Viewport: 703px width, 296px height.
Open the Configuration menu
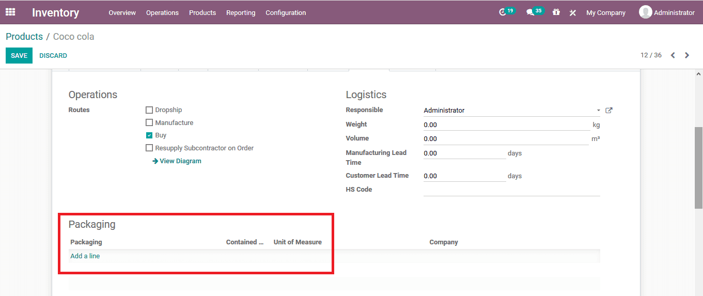(x=286, y=12)
